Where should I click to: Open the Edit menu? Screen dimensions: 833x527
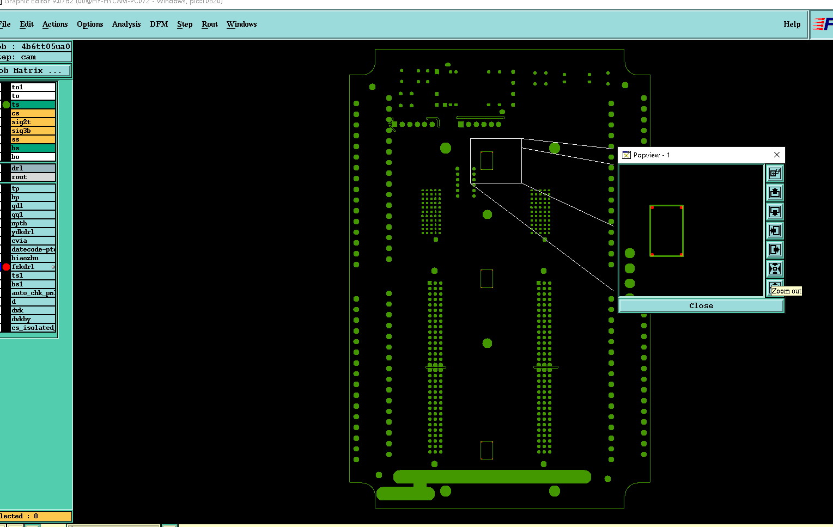pos(27,24)
